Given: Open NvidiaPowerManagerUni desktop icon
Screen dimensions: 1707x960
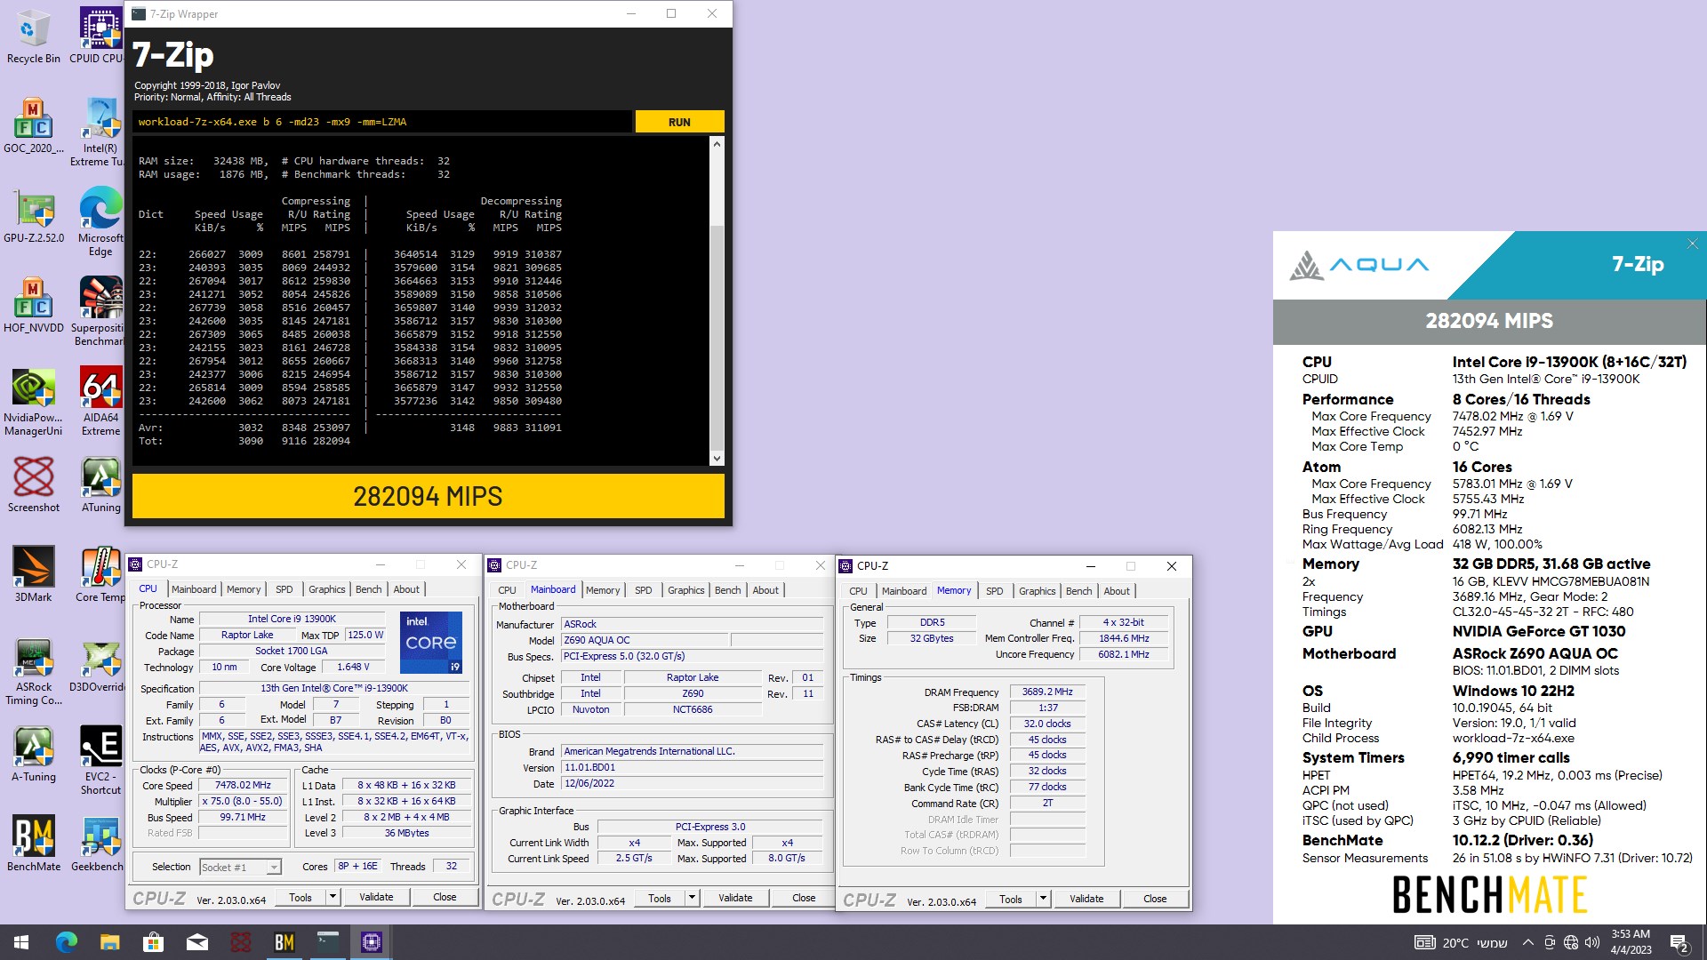Looking at the screenshot, I should [x=33, y=402].
